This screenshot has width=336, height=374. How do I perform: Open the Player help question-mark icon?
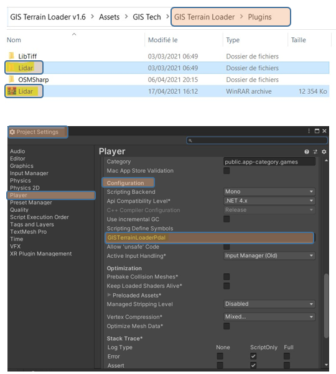(x=307, y=152)
